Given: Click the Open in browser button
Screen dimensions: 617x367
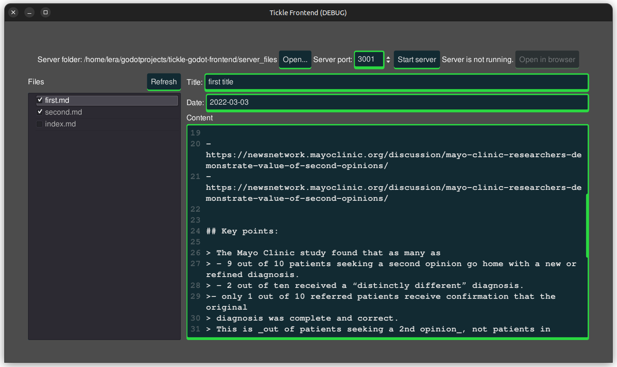Looking at the screenshot, I should tap(547, 60).
